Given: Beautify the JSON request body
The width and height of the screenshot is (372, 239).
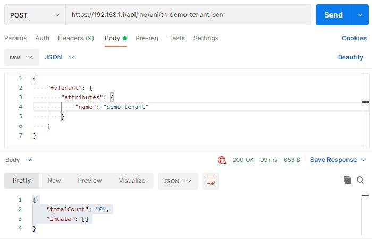Looking at the screenshot, I should tap(350, 57).
